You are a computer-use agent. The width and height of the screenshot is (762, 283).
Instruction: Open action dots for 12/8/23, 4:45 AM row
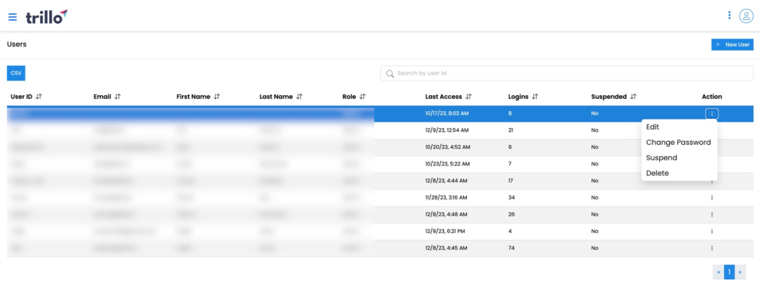712,248
